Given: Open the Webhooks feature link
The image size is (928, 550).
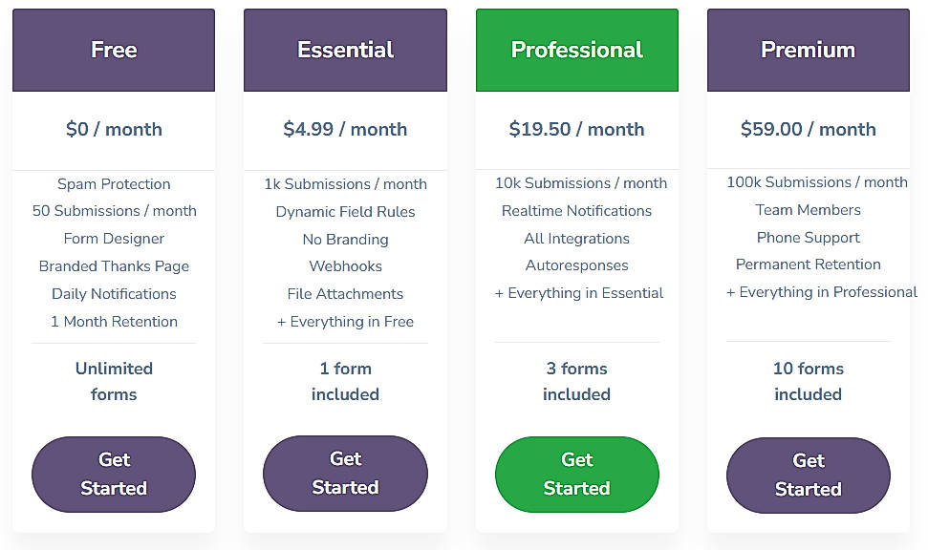Looking at the screenshot, I should tap(345, 266).
